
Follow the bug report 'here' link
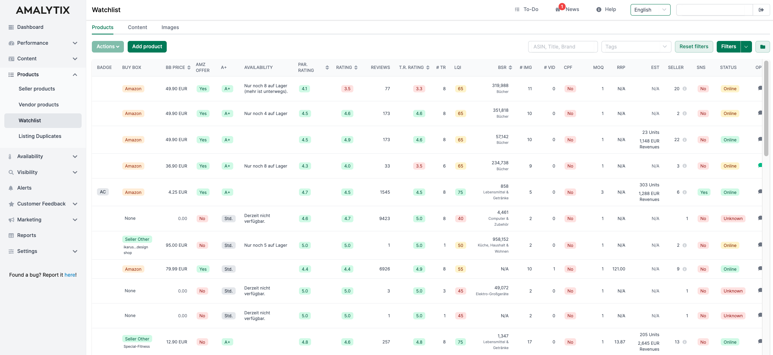pyautogui.click(x=70, y=275)
